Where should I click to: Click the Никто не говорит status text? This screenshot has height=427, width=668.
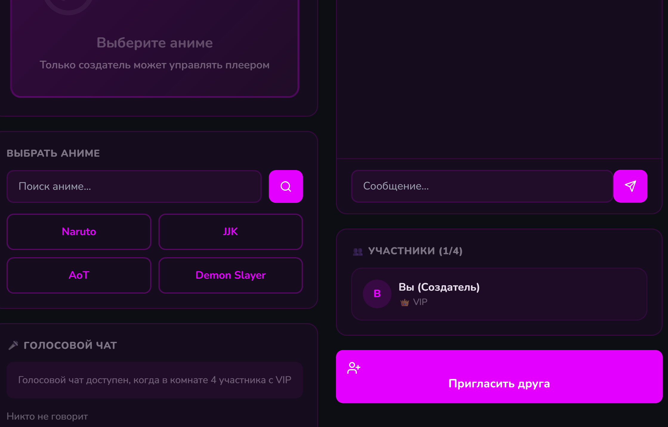click(48, 416)
